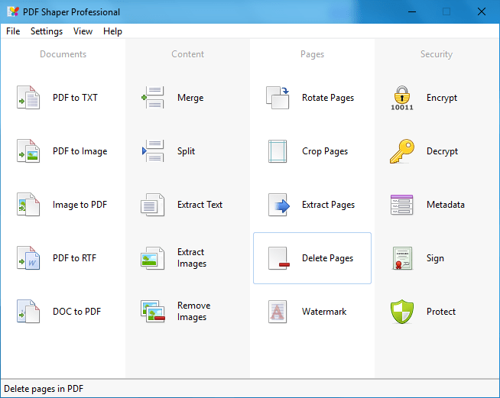Launch the DOC to PDF label
Viewport: 500px width, 398px height.
(x=77, y=312)
